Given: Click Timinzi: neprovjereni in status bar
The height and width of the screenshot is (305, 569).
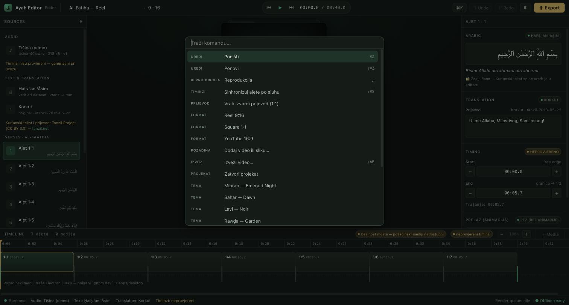Looking at the screenshot, I should click(175, 301).
